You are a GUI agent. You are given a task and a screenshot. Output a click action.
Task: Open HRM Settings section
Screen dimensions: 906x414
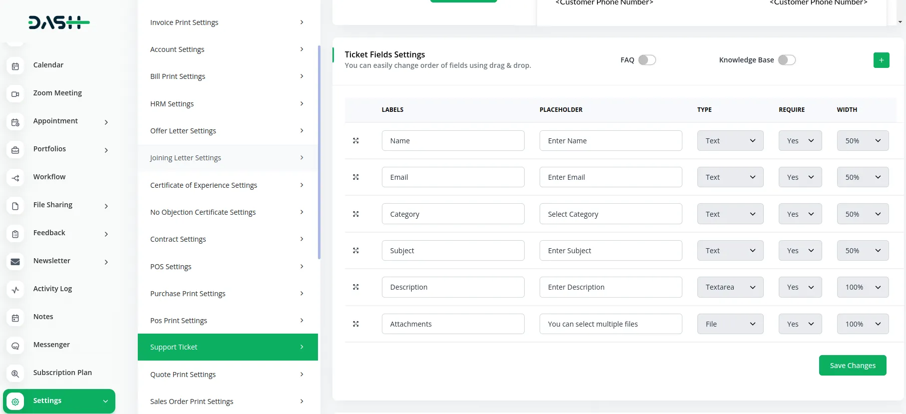227,104
